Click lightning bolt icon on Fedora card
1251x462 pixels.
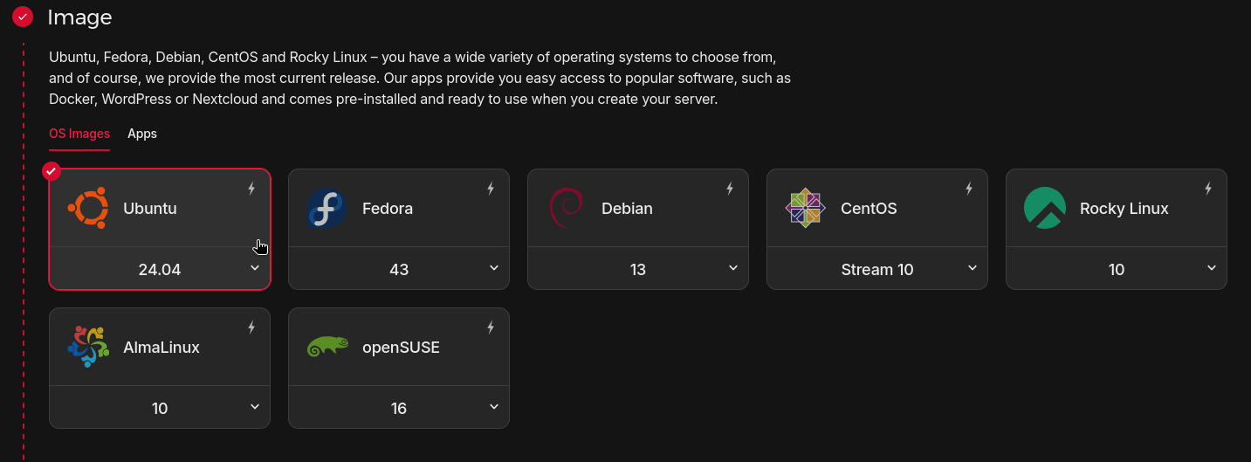[491, 188]
